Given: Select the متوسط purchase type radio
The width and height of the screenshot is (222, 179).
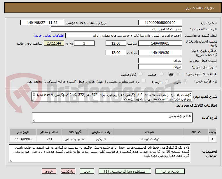Looking at the screenshot, I should [167, 81].
